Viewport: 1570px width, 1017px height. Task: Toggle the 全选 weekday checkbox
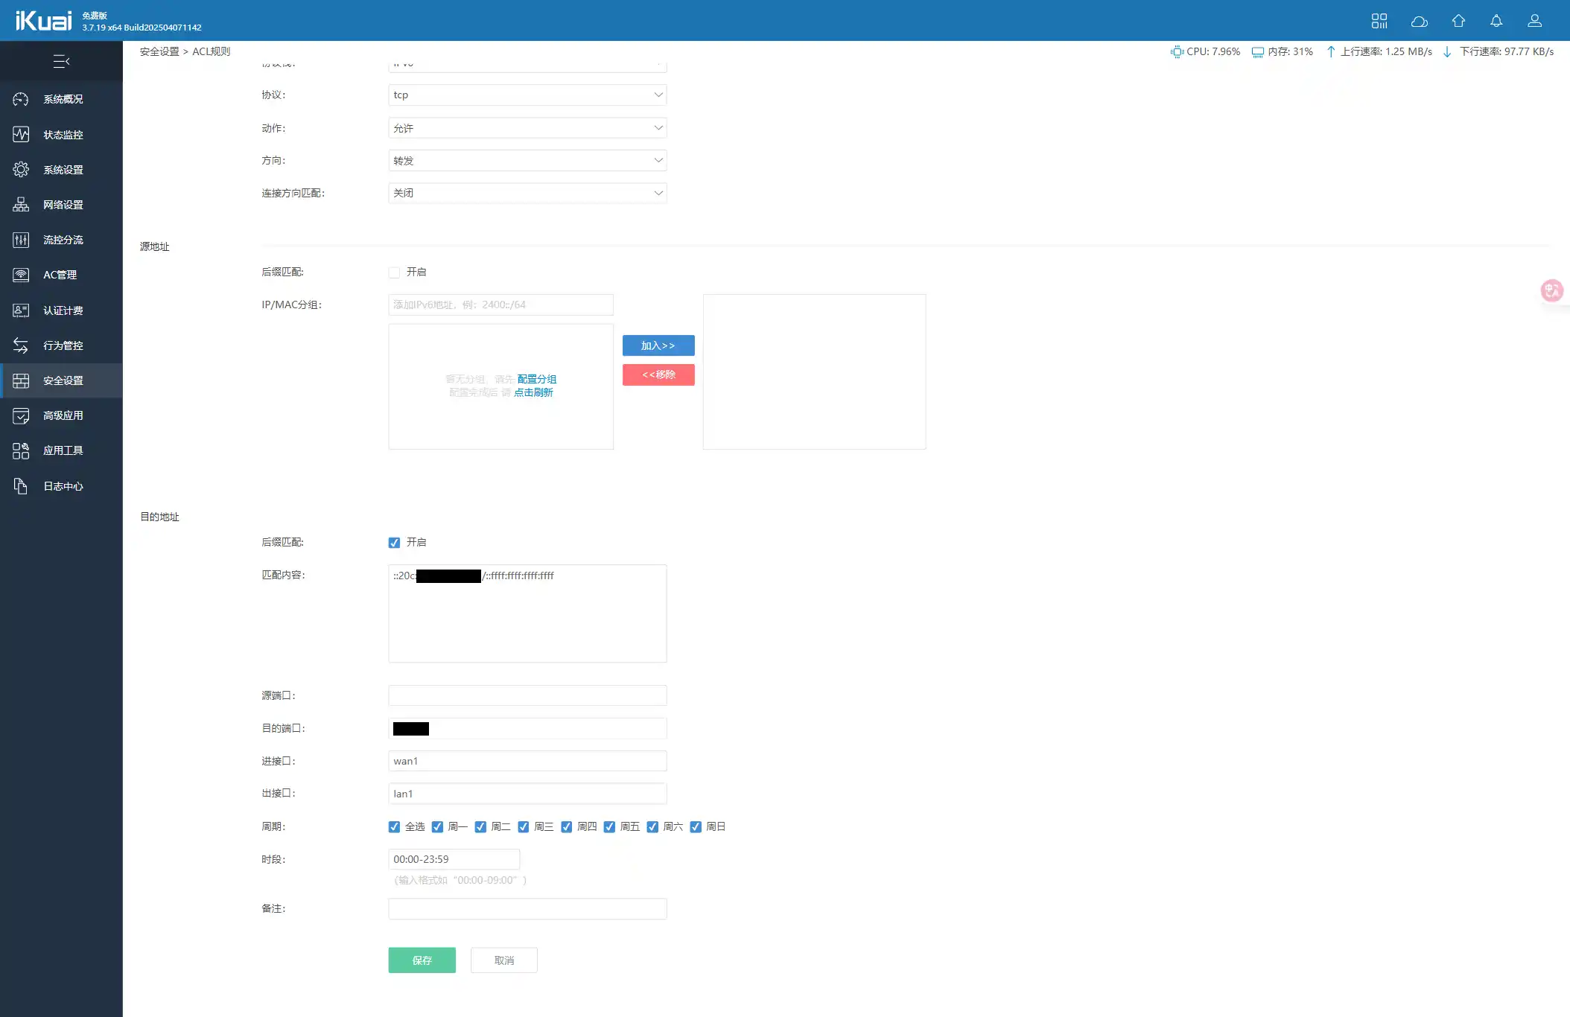pyautogui.click(x=394, y=827)
